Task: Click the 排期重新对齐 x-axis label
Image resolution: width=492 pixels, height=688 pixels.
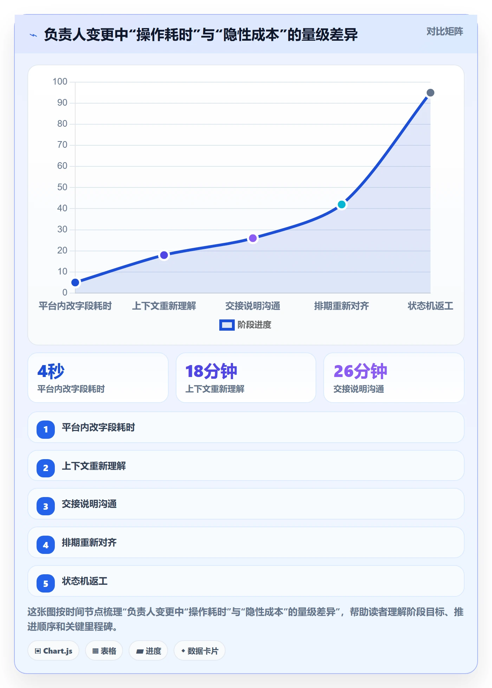Action: (342, 306)
